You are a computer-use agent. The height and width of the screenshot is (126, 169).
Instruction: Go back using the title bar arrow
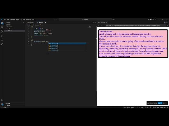54,19
